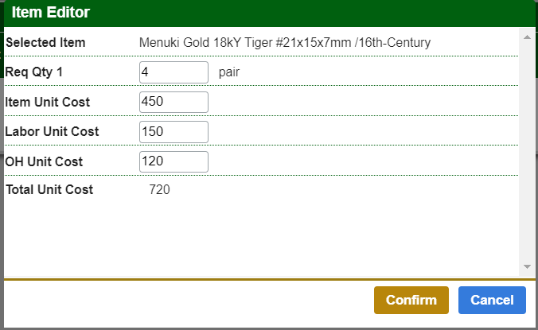Viewport: 538px width, 330px height.
Task: Click the Menuki Gold 18kY Tiger item text
Action: click(285, 42)
